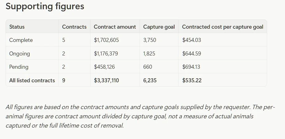Viewport: 285px width, 139px height.
Task: Click the bold $535.22 overall cost
Action: point(192,80)
